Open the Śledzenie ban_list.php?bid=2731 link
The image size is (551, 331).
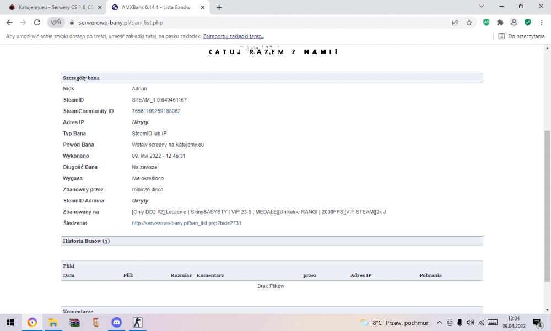[x=187, y=223]
